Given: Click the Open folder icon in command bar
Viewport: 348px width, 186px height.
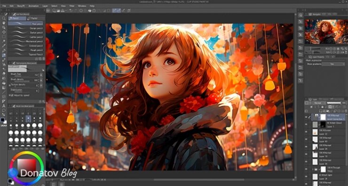Looking at the screenshot, I should [x=58, y=10].
